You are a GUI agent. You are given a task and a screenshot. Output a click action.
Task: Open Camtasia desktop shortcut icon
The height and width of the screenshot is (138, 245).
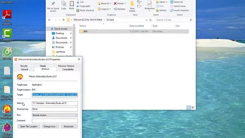click(7, 35)
